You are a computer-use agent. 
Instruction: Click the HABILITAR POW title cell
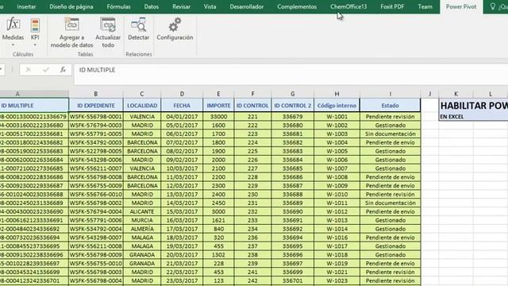tap(474, 106)
